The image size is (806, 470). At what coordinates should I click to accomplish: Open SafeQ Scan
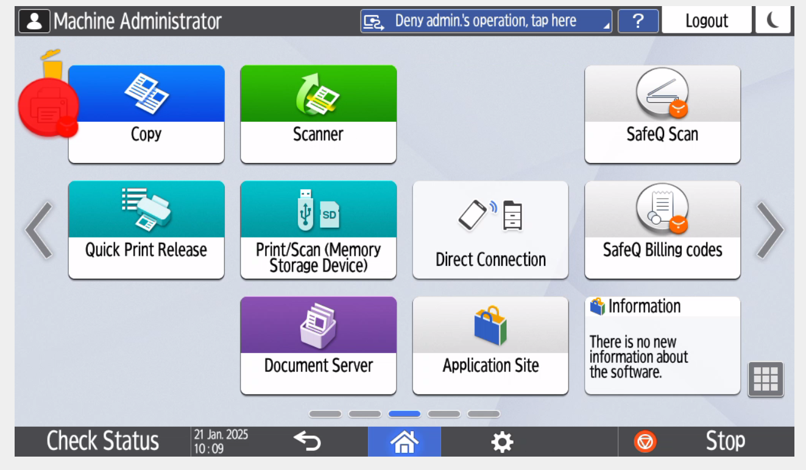tap(662, 114)
